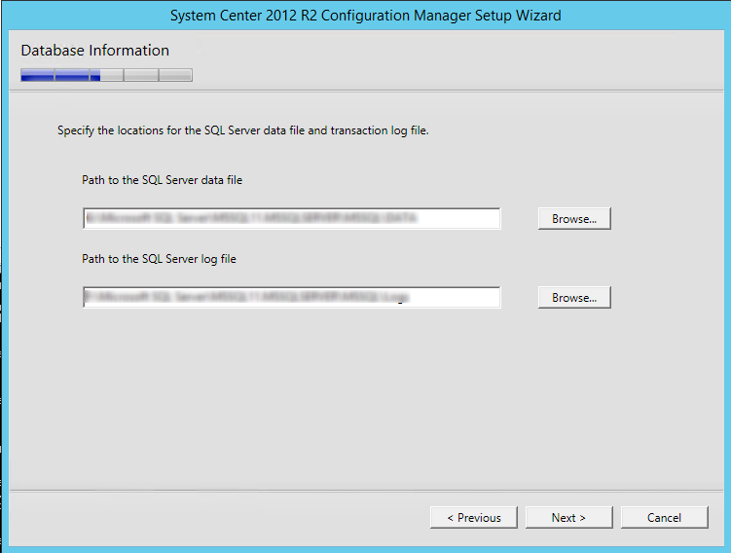
Task: Focus the SQL Server data file path field
Action: [x=292, y=219]
